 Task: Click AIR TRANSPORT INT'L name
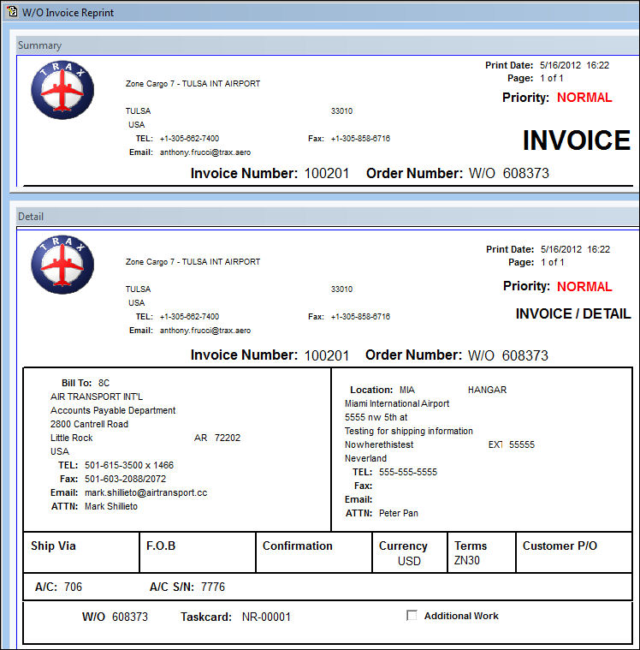coord(97,397)
